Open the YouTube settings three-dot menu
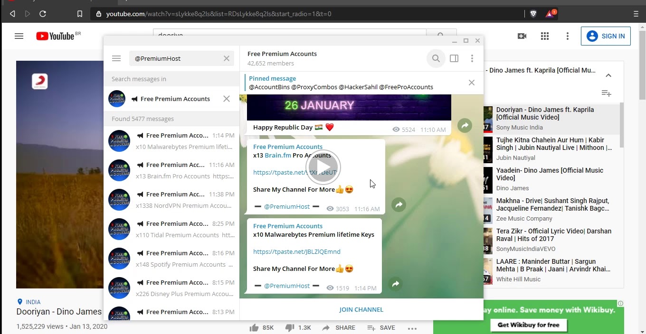Image resolution: width=646 pixels, height=334 pixels. (x=568, y=36)
